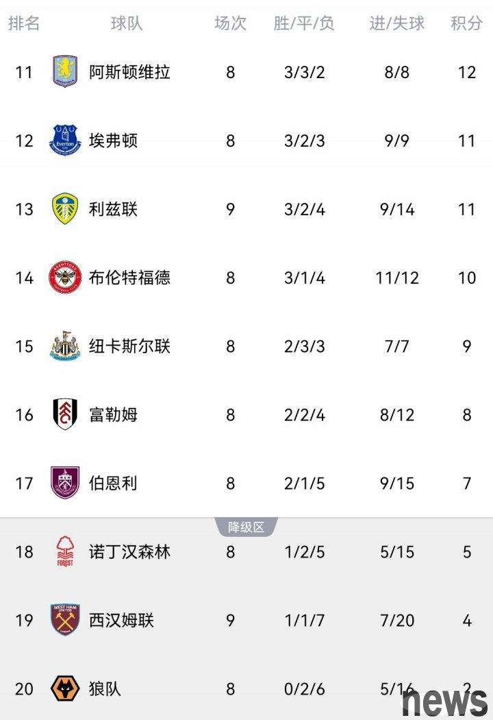Screen dimensions: 493x720
Task: Select the 西汉姆联 team name
Action: pos(121,621)
